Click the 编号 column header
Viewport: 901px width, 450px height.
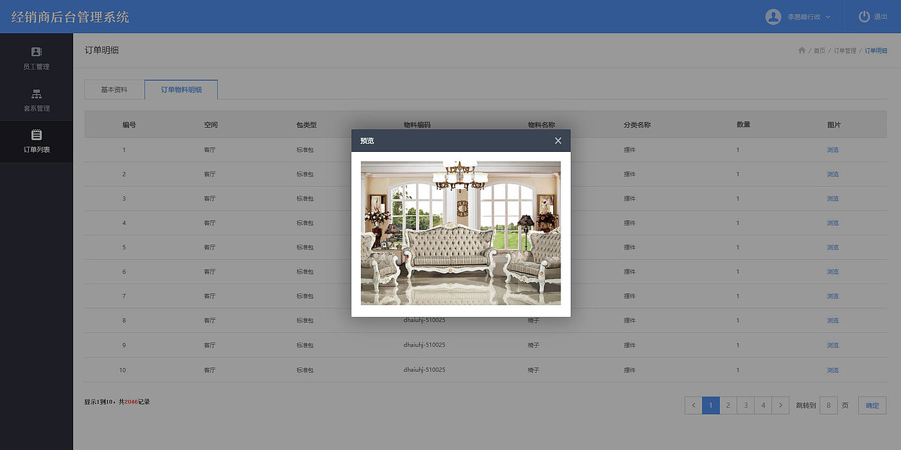point(129,124)
